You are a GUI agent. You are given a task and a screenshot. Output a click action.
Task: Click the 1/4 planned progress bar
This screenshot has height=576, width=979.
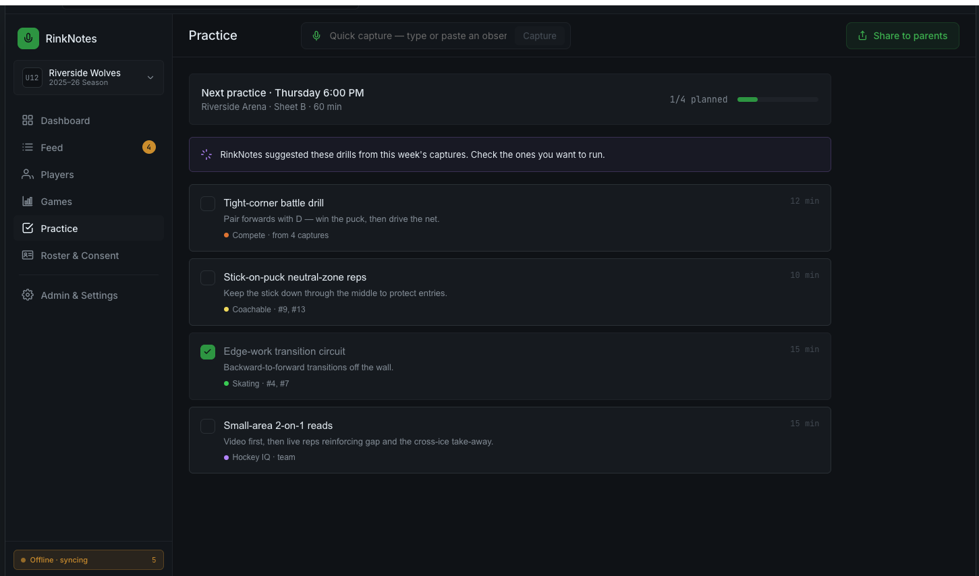777,99
